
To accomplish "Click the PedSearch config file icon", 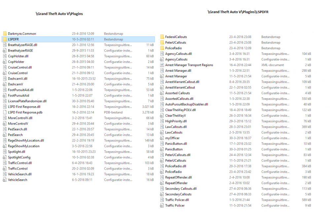I will (x=5, y=135).
